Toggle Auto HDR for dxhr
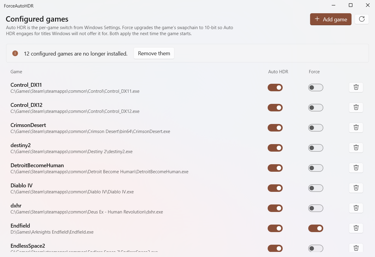Screen dimensions: 375x257 tap(275, 208)
